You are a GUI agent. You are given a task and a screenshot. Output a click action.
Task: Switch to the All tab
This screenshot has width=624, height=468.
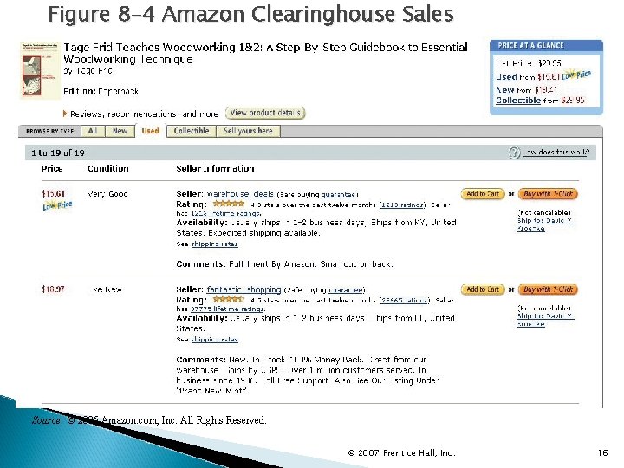92,131
